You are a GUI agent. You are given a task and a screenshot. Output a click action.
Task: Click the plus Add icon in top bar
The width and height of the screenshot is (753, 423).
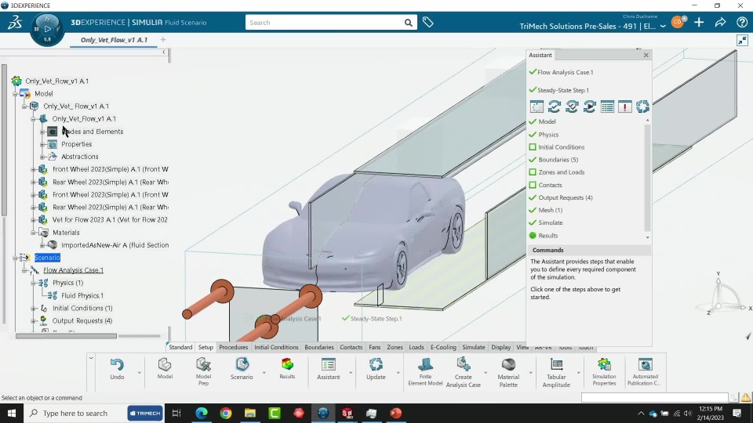point(699,22)
